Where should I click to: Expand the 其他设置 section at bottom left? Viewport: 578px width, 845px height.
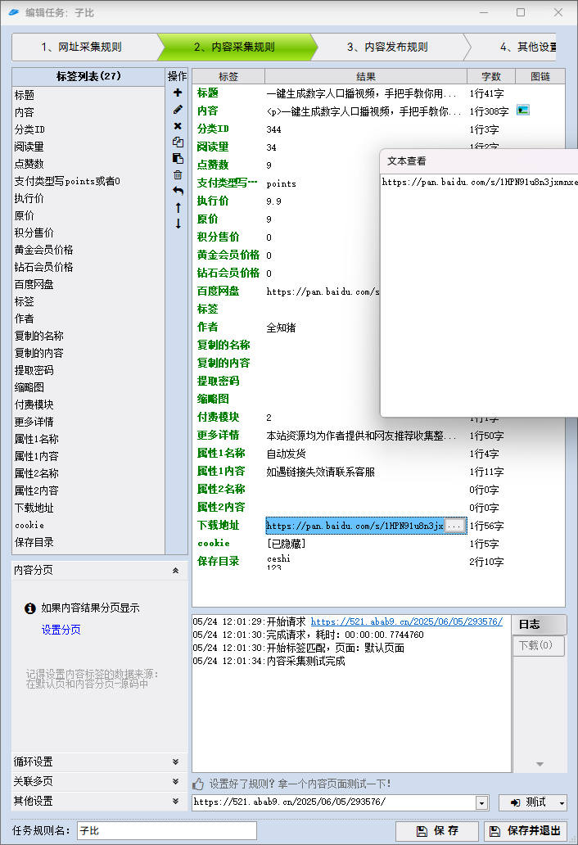pyautogui.click(x=175, y=801)
